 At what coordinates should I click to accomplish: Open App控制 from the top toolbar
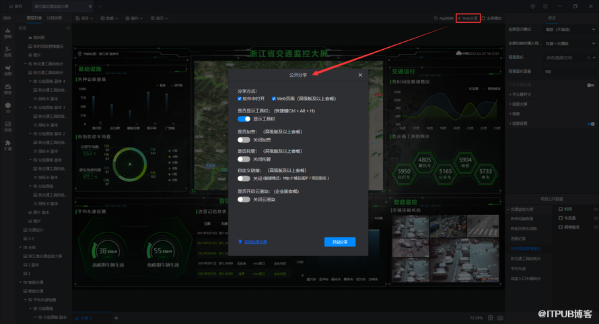coord(444,18)
